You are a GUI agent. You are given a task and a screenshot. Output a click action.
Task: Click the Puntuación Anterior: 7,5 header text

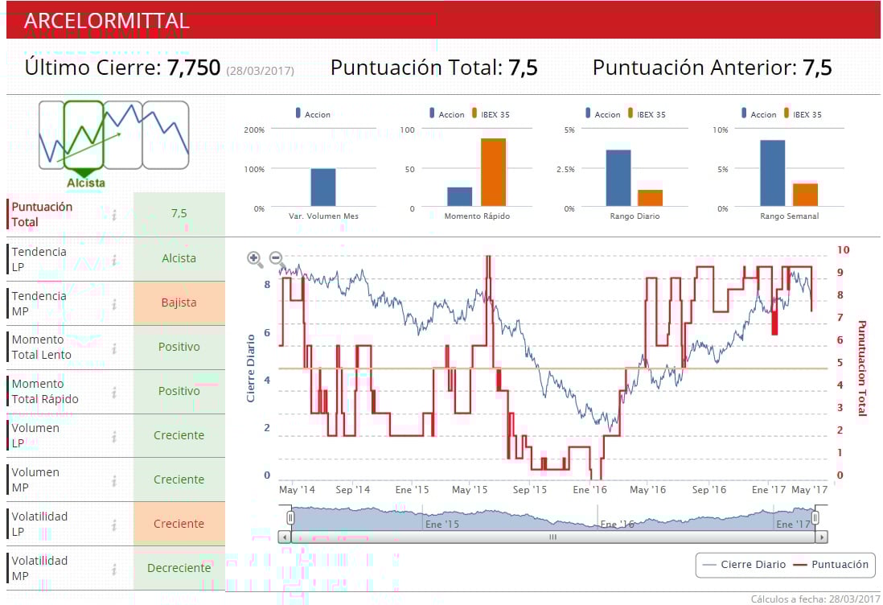pyautogui.click(x=712, y=68)
